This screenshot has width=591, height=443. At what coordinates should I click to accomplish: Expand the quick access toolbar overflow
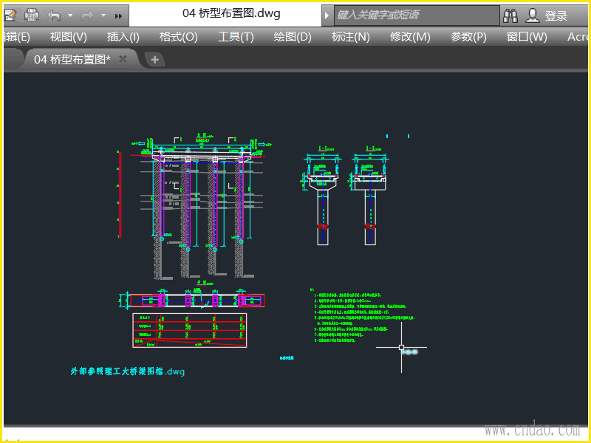(x=118, y=15)
